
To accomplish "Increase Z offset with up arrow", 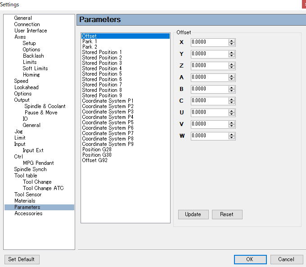I will pyautogui.click(x=232, y=64).
